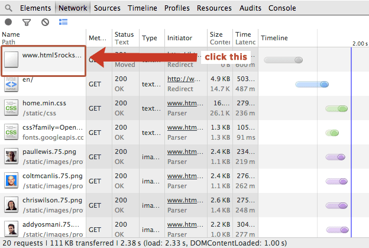
Task: Toggle the filter funnel icon
Action: pos(27,22)
